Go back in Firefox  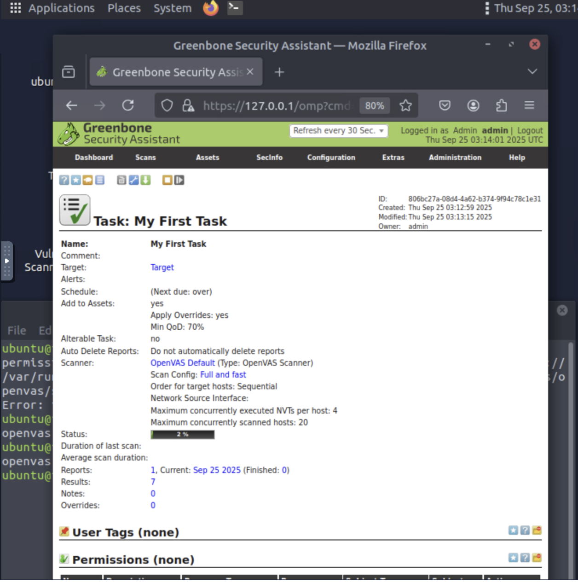(71, 105)
